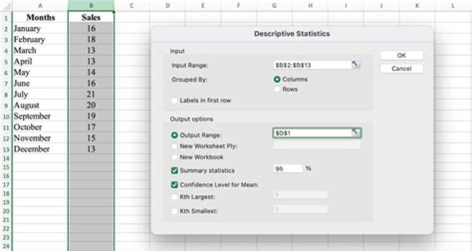The width and height of the screenshot is (472, 251).
Task: Click the sales value 14 for May
Action: pyautogui.click(x=91, y=72)
